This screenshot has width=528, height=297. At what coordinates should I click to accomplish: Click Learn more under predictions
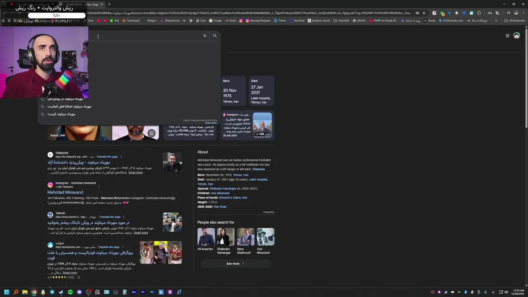(210, 123)
